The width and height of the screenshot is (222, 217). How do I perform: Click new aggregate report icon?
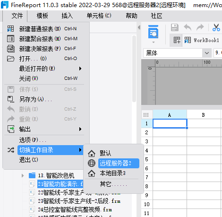(10, 39)
